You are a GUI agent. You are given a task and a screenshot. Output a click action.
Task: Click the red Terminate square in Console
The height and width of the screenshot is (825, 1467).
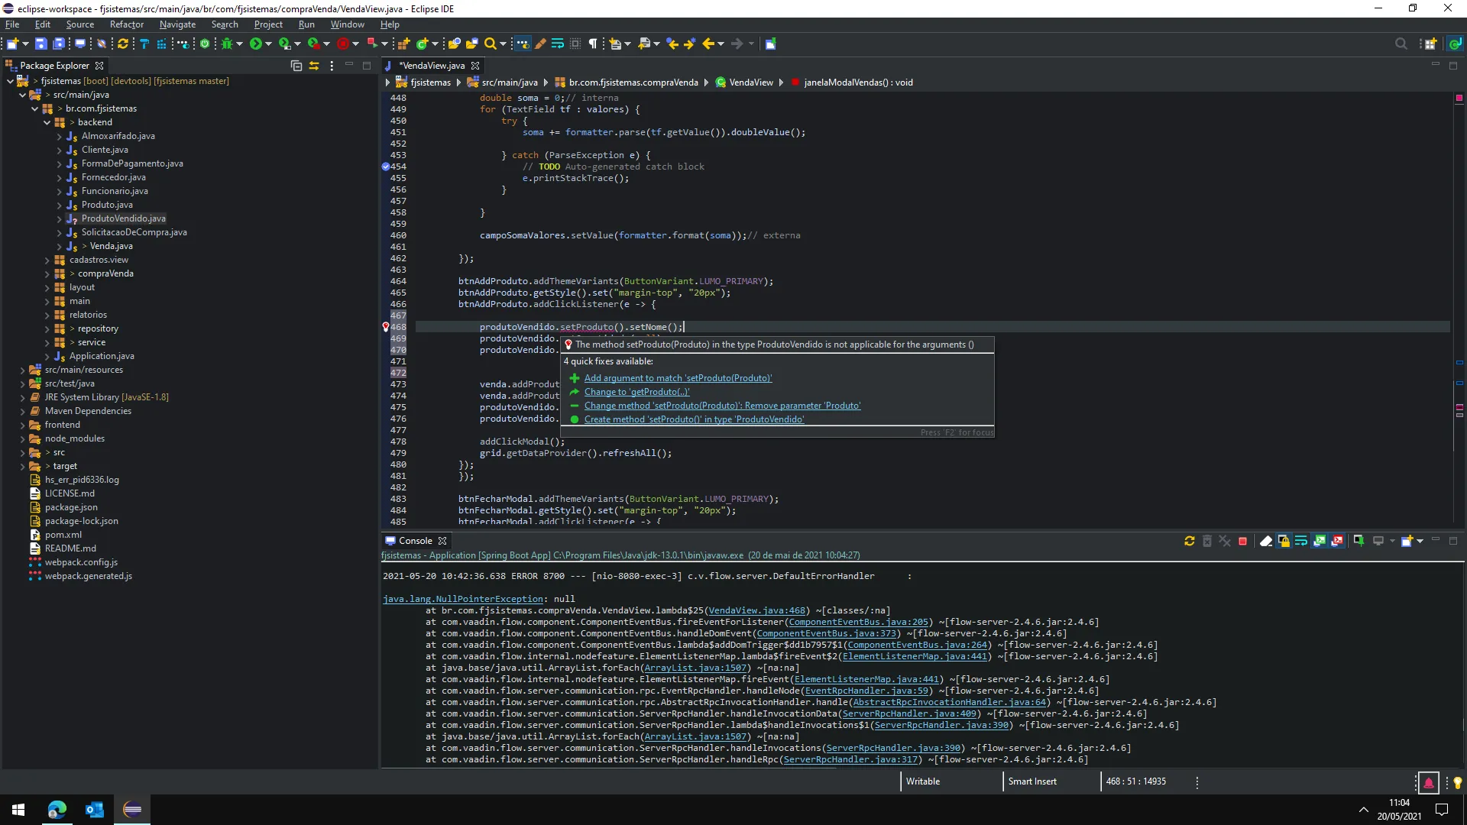click(1242, 541)
